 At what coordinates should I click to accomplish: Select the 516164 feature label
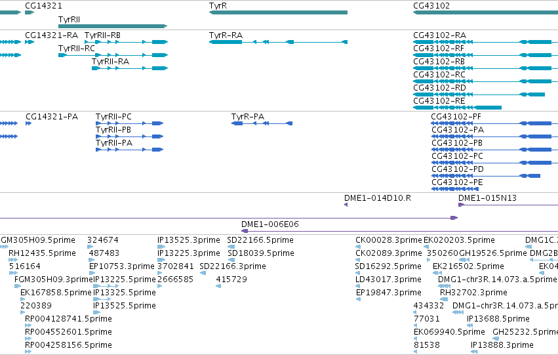[24, 266]
